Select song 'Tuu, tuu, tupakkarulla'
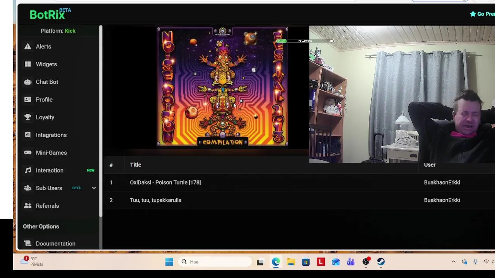Viewport: 495px width, 278px height. (x=155, y=200)
